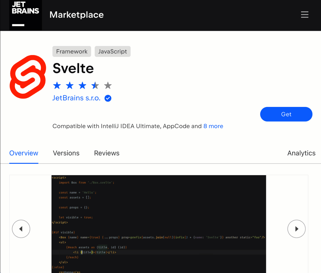Viewport: 321px width, 273px height.
Task: Show previous screenshot with left arrow
Action: coord(21,229)
